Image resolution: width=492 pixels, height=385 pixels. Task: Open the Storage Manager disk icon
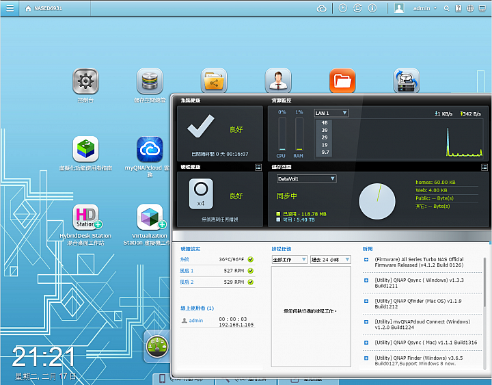150,81
